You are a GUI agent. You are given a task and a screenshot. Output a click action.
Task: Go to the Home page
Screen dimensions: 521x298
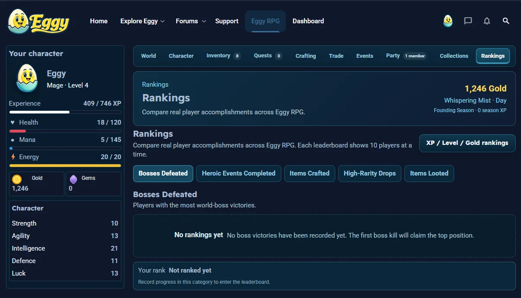pos(98,21)
